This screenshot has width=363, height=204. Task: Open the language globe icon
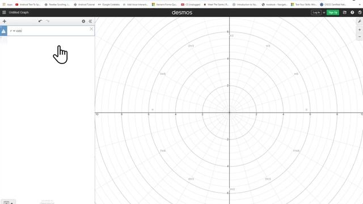[x=360, y=12]
